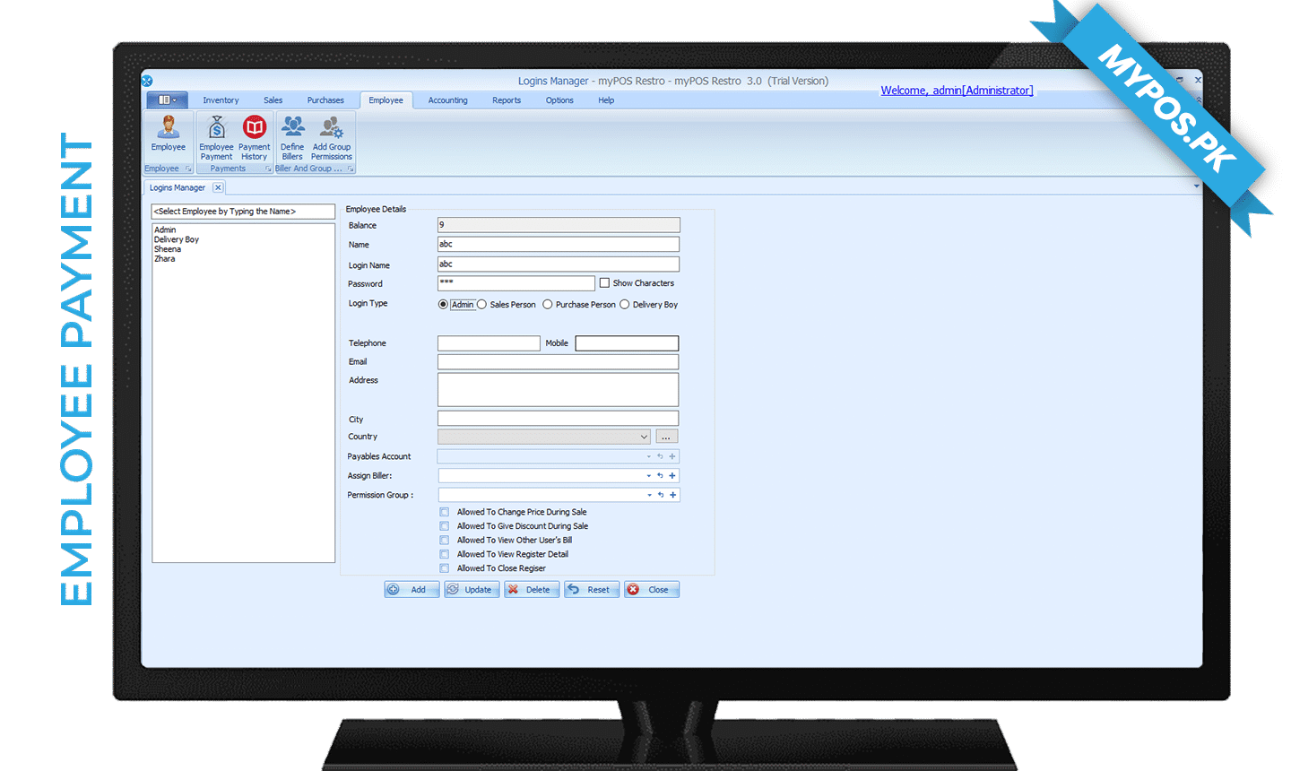Click the Update button
Viewport: 1291px width, 771px height.
click(x=472, y=590)
